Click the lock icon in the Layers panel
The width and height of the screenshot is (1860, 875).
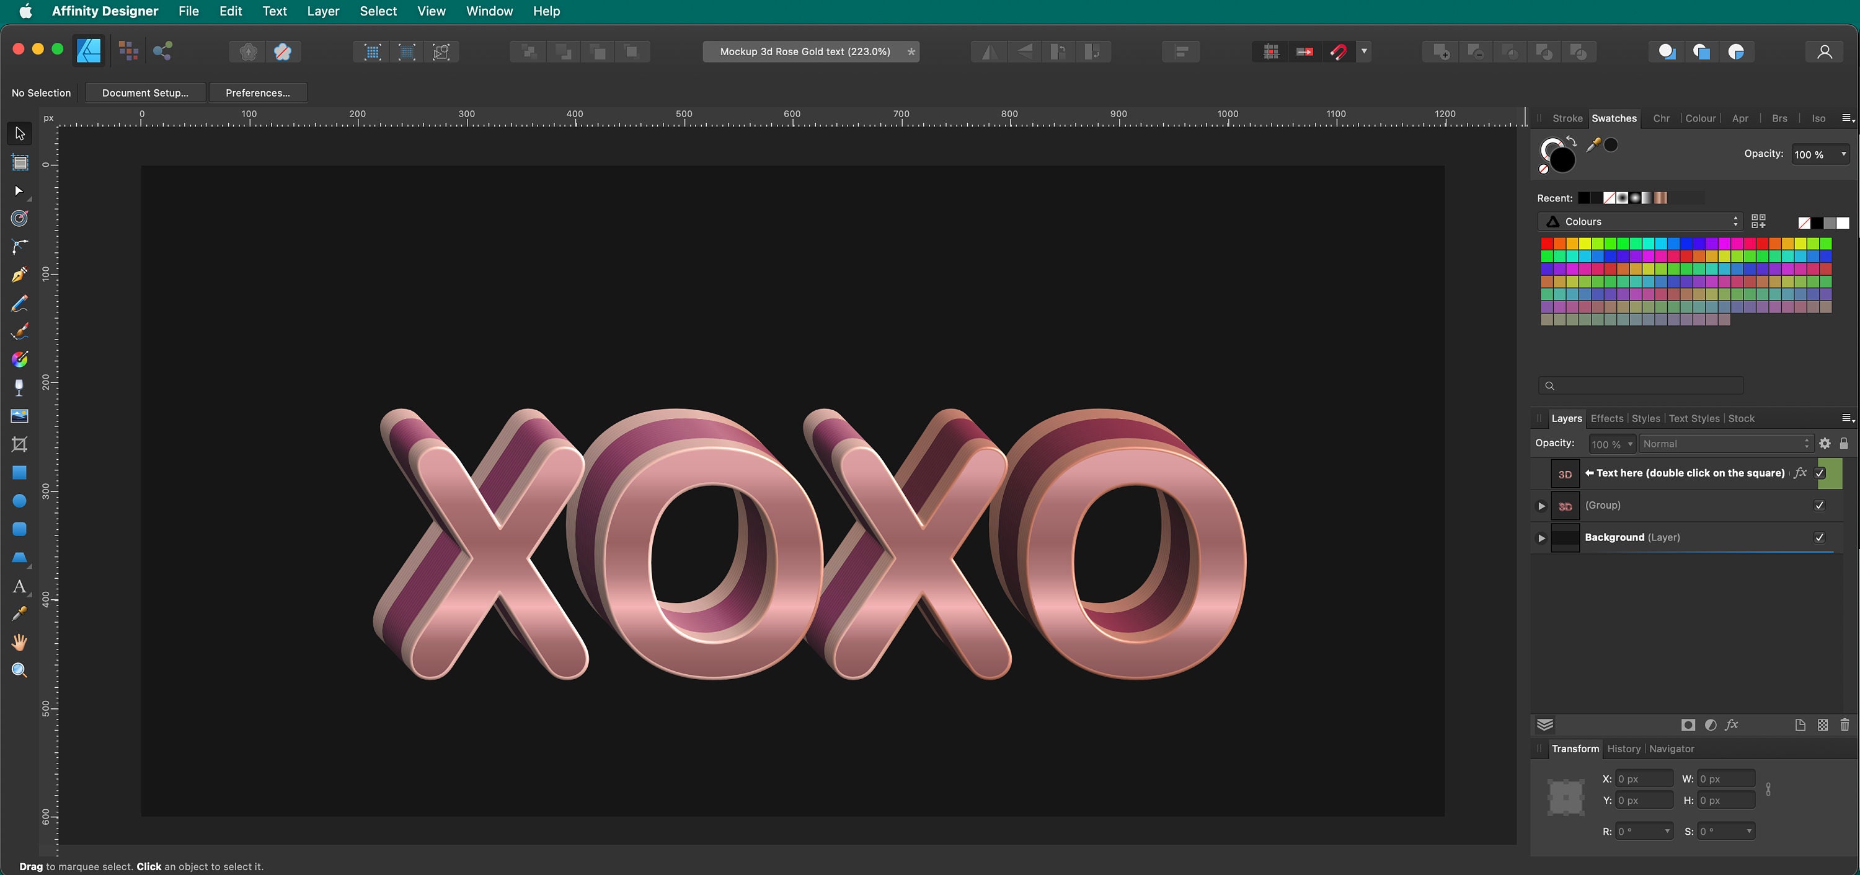click(x=1843, y=443)
